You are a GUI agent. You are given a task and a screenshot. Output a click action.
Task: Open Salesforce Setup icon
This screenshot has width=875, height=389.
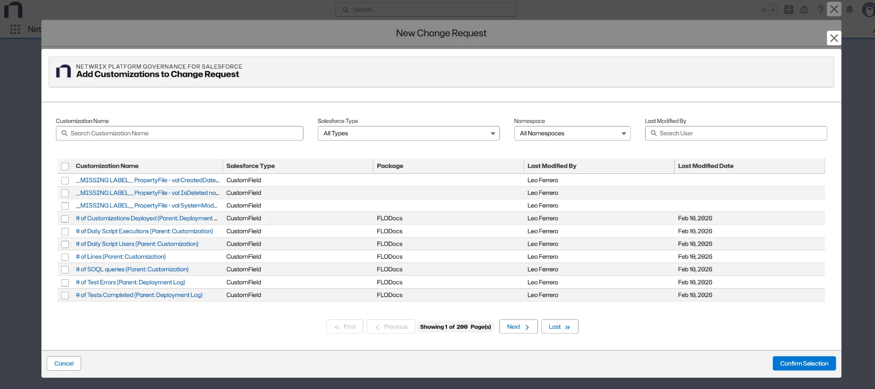pos(805,9)
